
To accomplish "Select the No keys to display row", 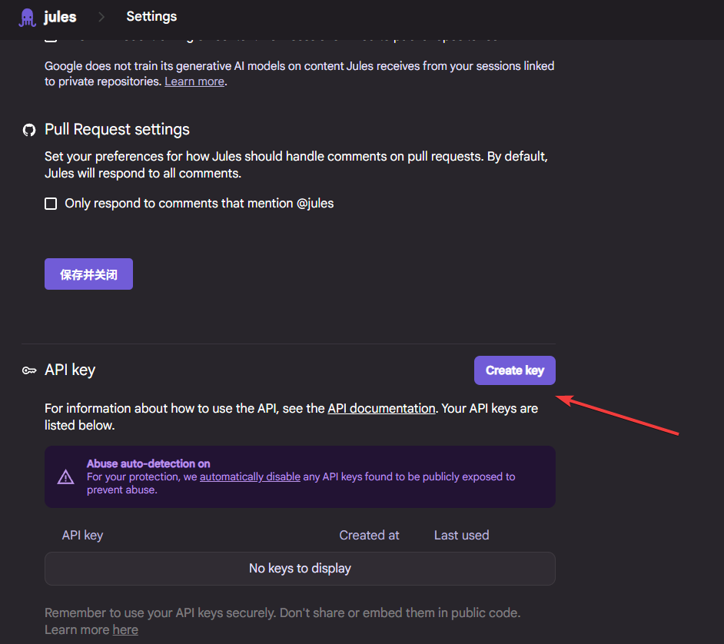I will (x=300, y=569).
